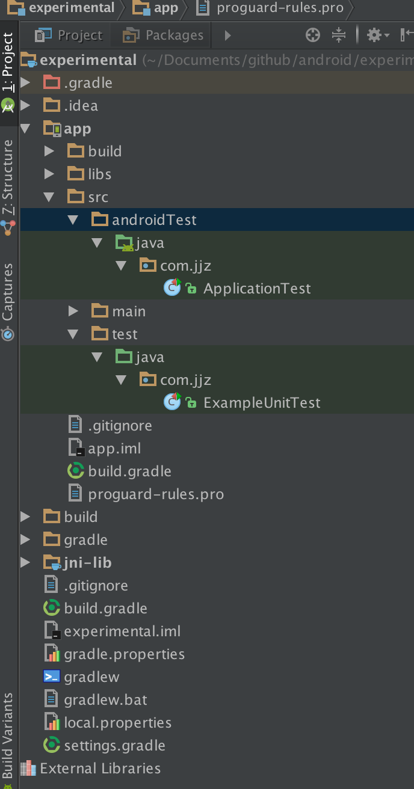Collapse the androidTest folder
The image size is (414, 789).
(x=73, y=220)
